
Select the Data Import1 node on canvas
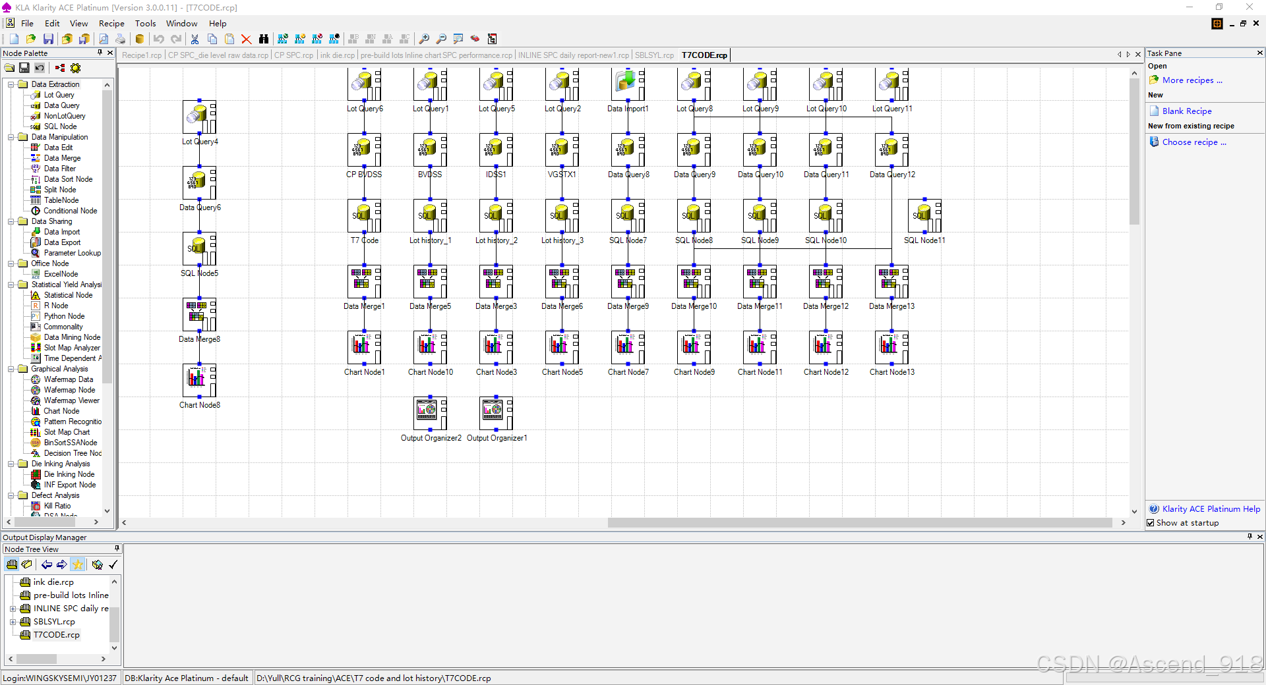(x=628, y=84)
